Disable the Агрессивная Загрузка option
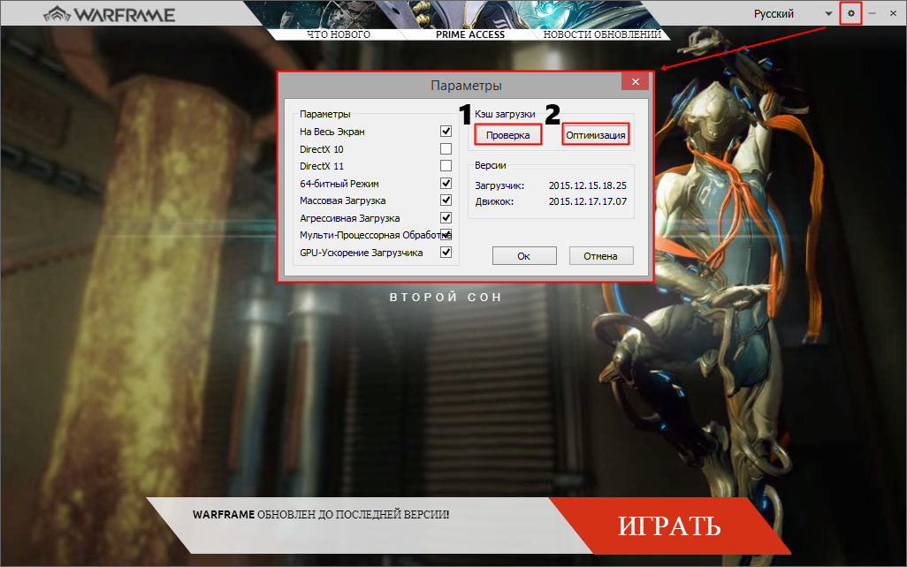Image resolution: width=907 pixels, height=567 pixels. coord(446,218)
